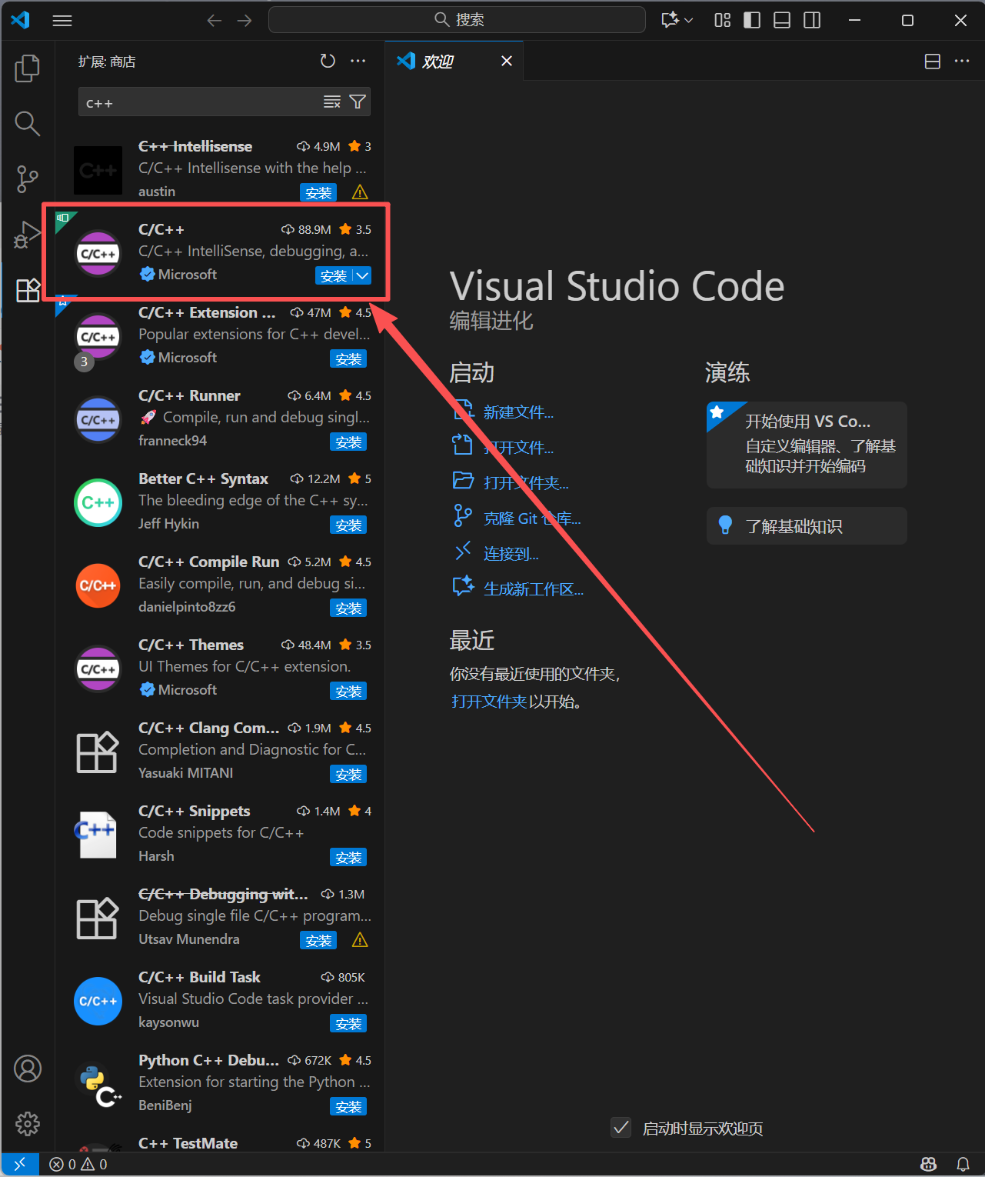
Task: Open extensions view more actions menu
Action: point(358,61)
